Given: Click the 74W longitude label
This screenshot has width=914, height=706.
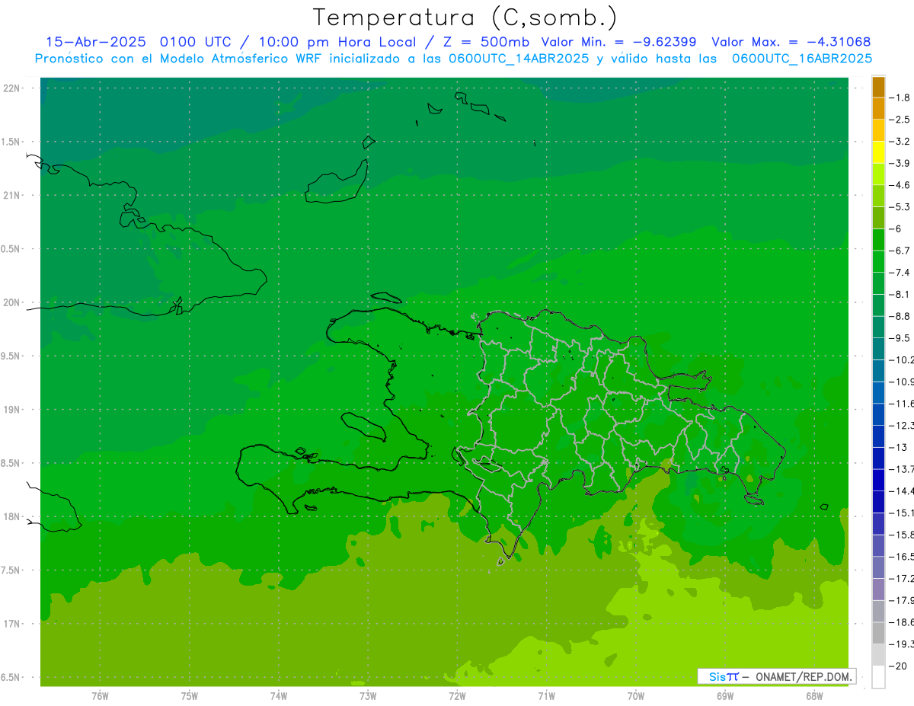Looking at the screenshot, I should click(x=279, y=696).
